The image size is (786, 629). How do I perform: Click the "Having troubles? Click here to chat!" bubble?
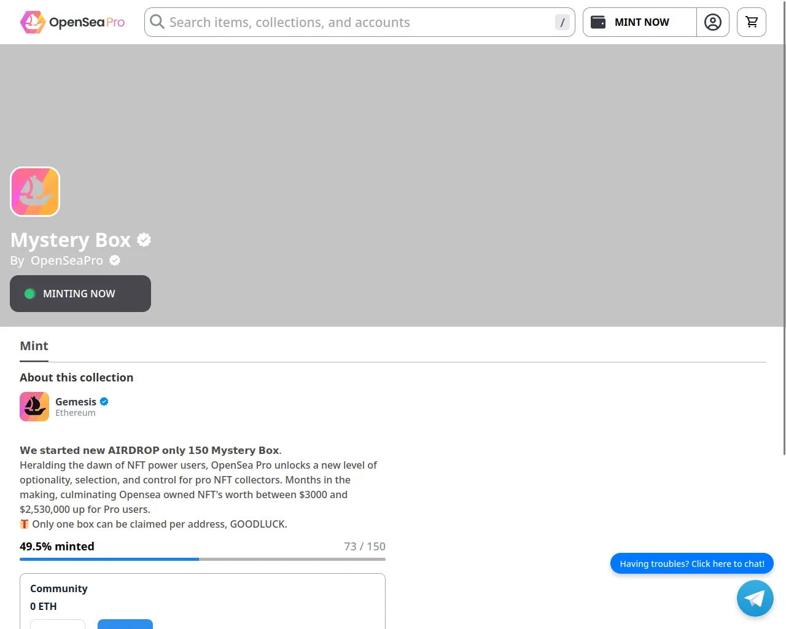(692, 564)
